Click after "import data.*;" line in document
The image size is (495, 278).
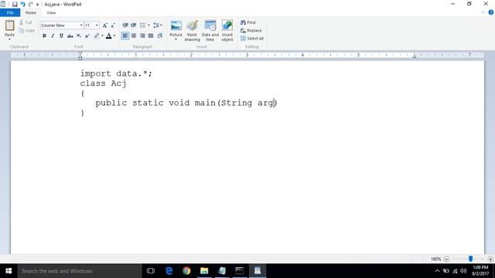click(153, 73)
